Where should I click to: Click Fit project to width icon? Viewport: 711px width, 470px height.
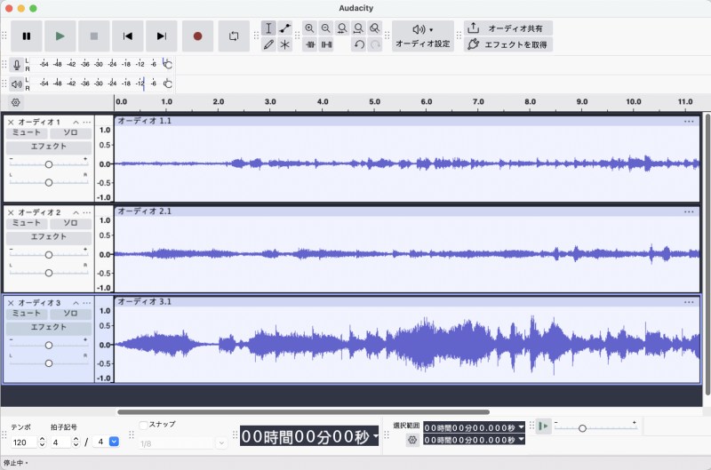point(359,28)
